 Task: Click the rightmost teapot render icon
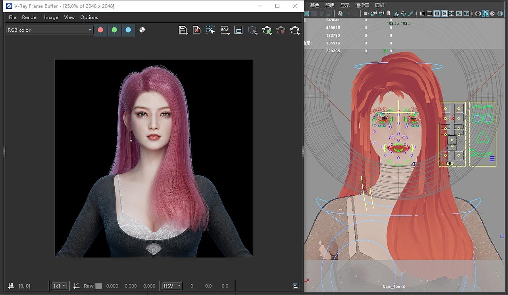[294, 30]
